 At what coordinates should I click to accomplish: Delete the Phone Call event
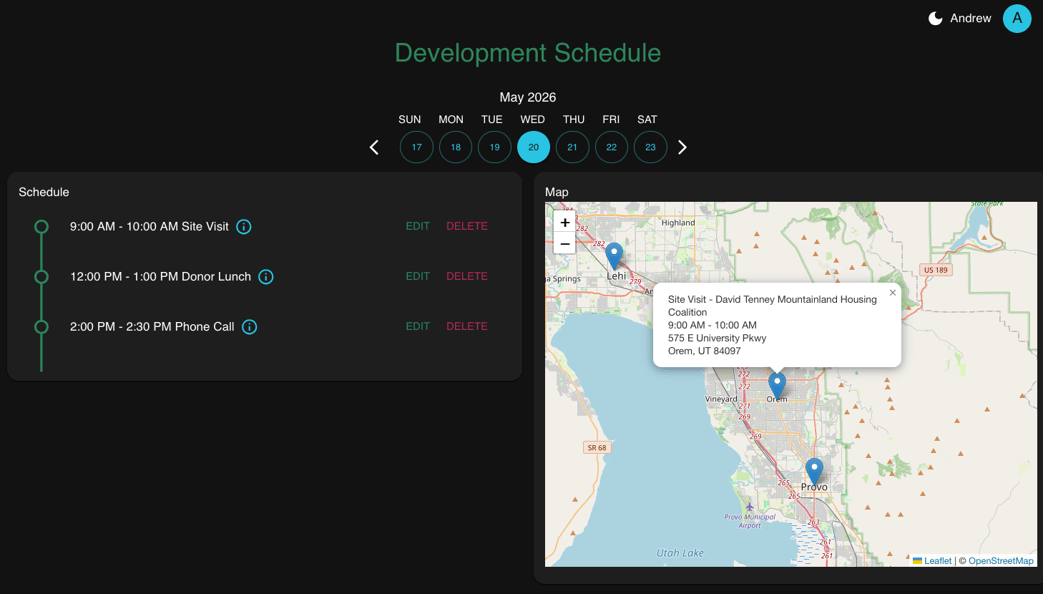pos(467,326)
